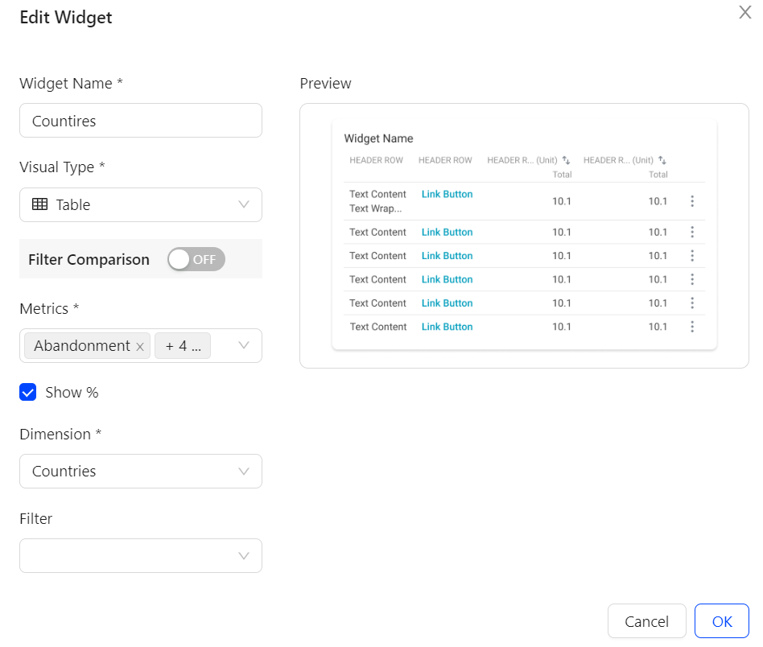Open the Filter dropdown
763x647 pixels.
click(x=244, y=555)
